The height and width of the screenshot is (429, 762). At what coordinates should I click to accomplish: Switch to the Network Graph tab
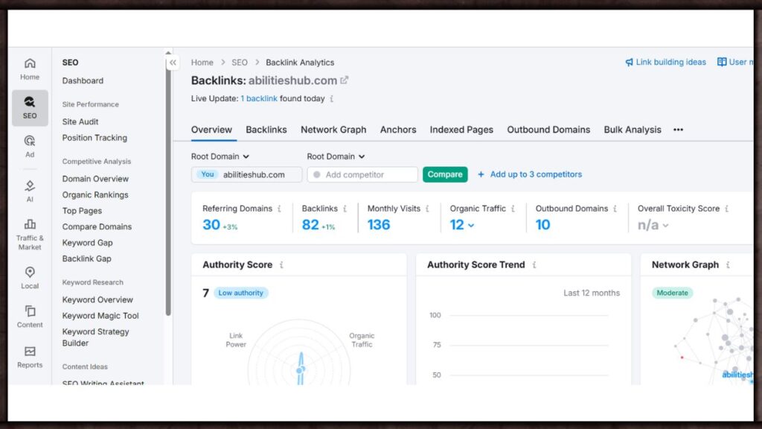click(x=333, y=130)
